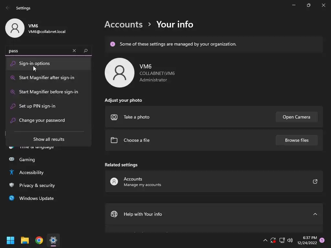Click Show all results link
This screenshot has width=331, height=248.
pyautogui.click(x=49, y=139)
